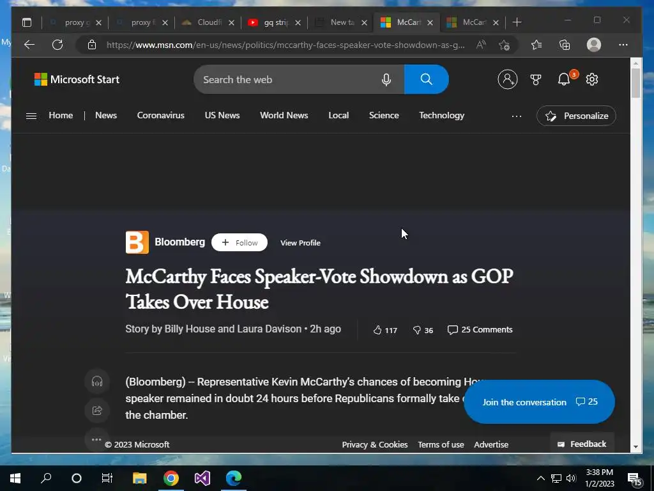
Task: Open the Windows Start menu
Action: (x=15, y=478)
